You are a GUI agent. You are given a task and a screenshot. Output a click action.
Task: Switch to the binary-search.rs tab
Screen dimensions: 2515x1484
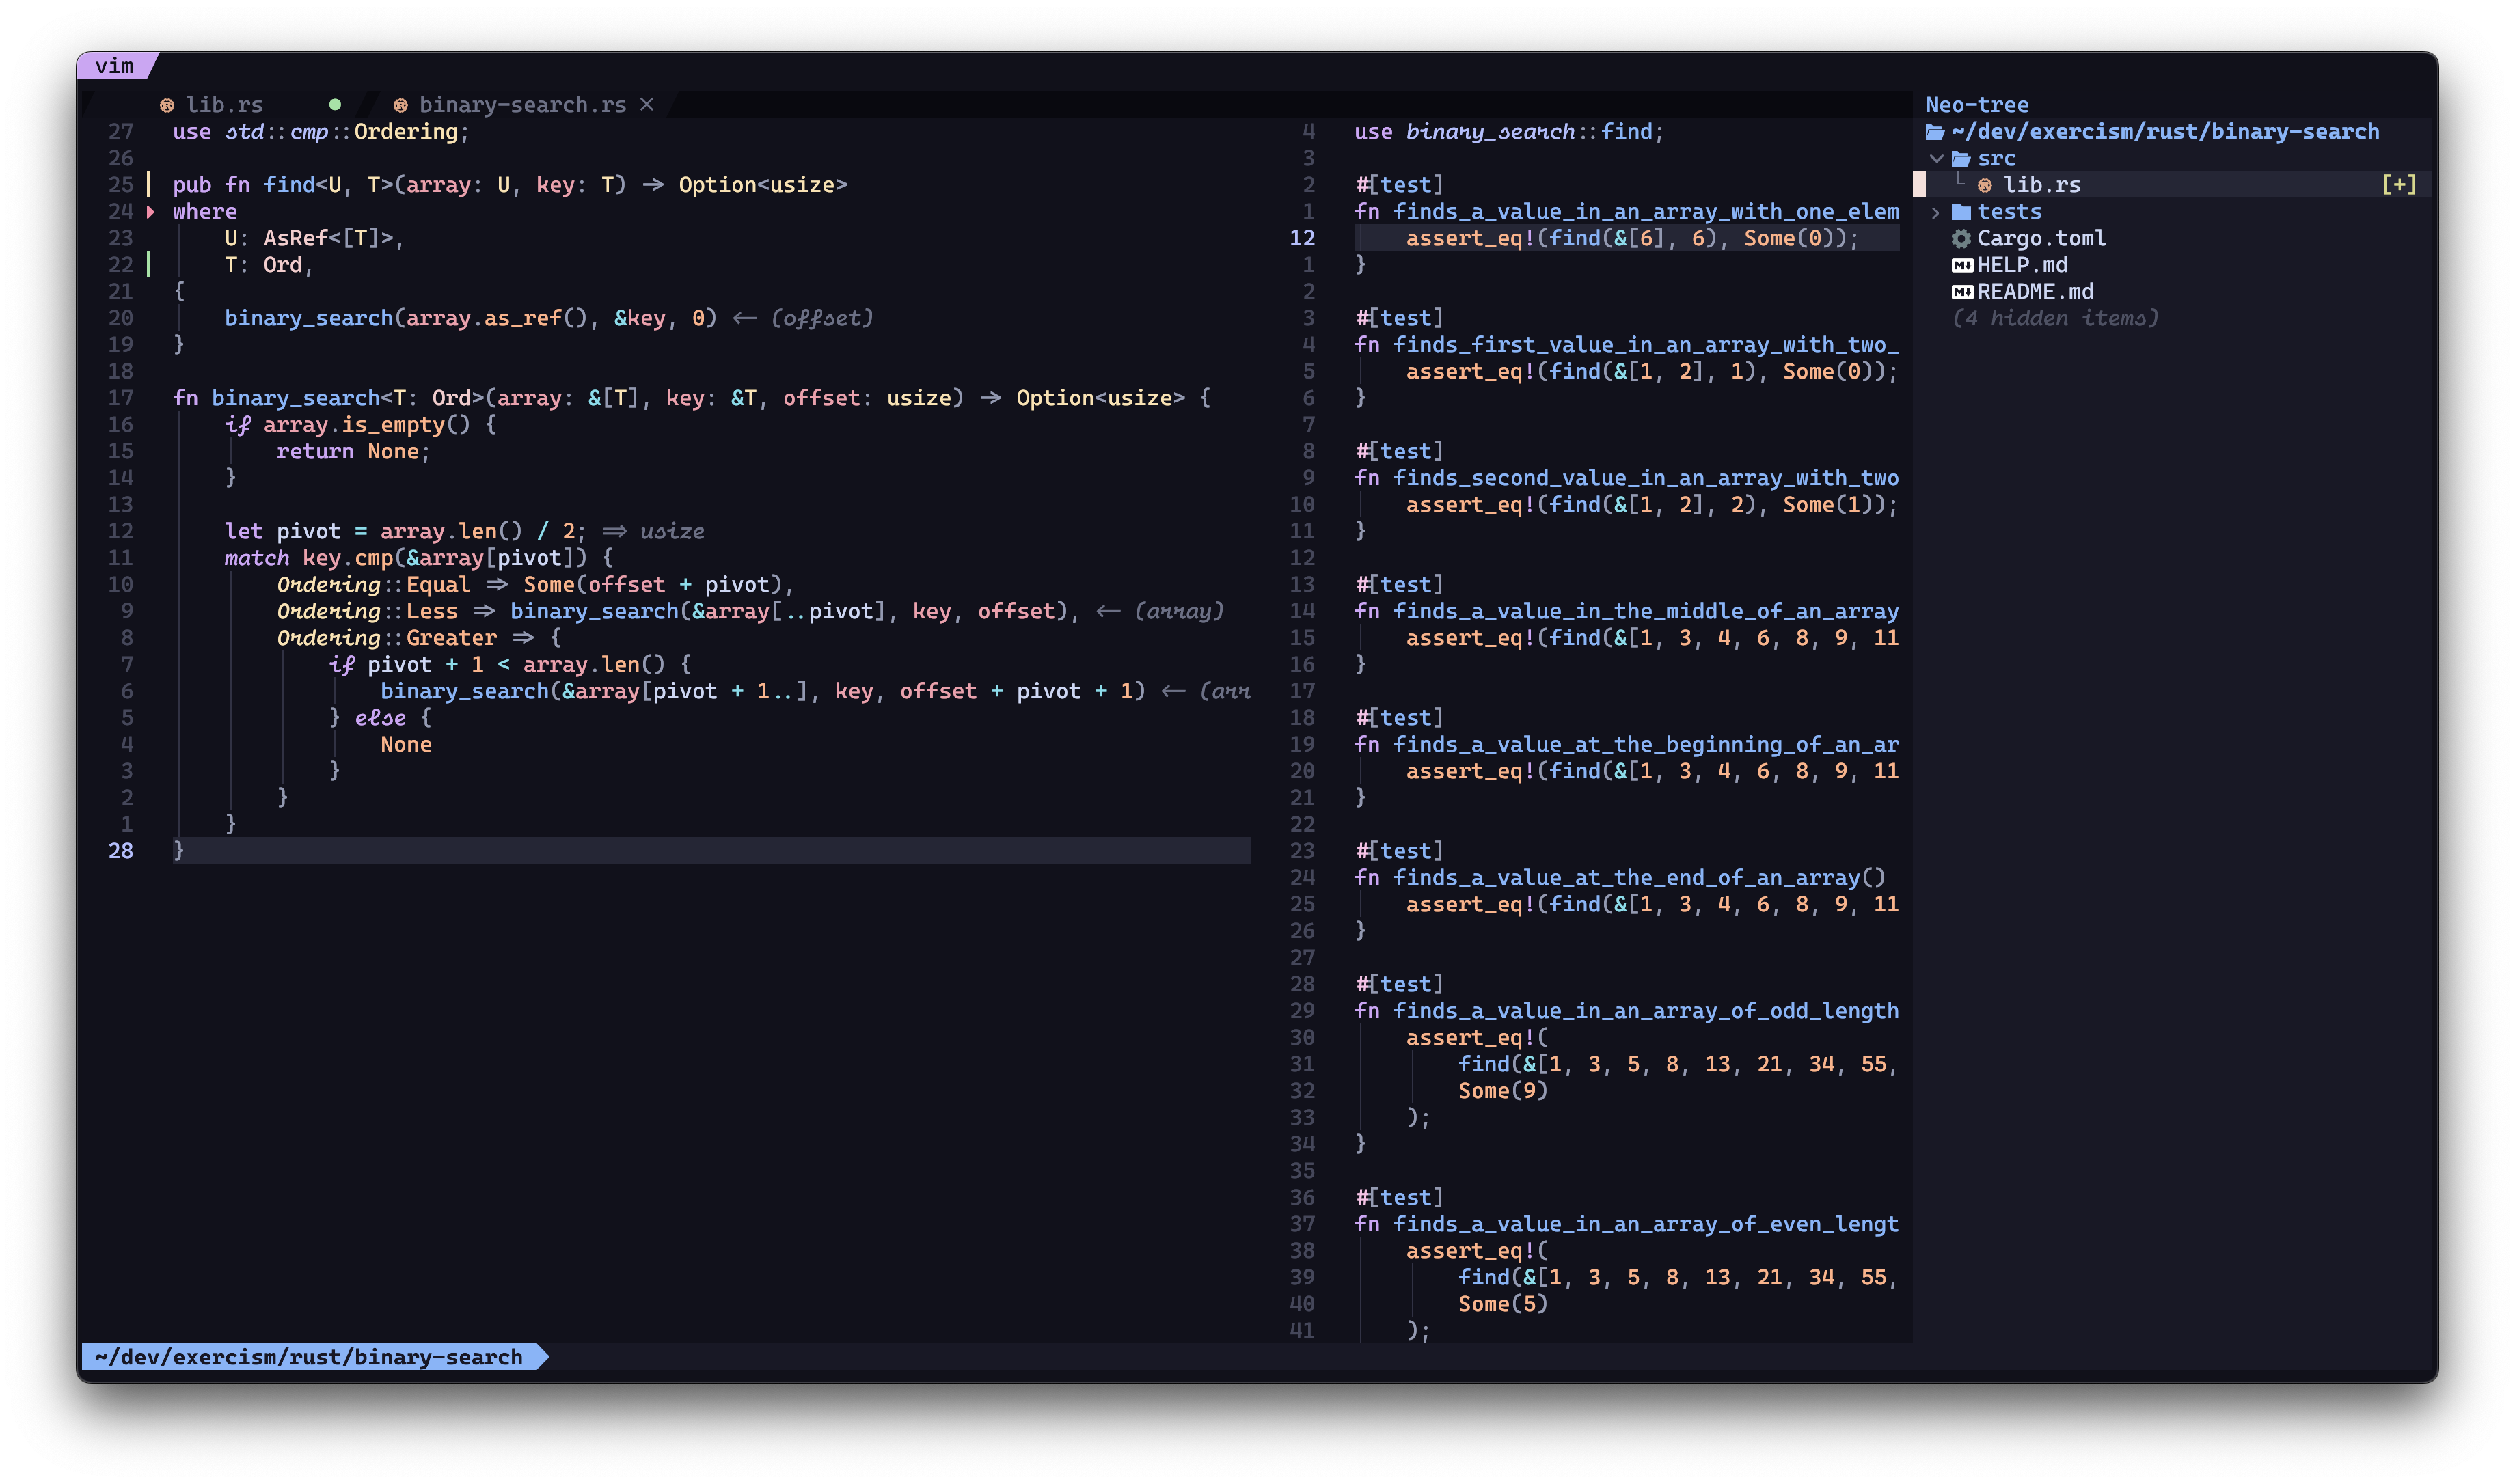522,105
